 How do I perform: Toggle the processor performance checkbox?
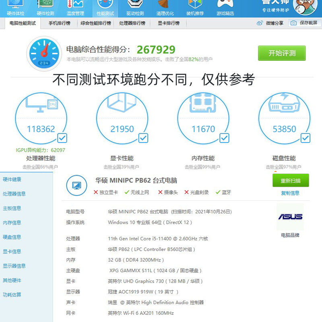(62, 138)
